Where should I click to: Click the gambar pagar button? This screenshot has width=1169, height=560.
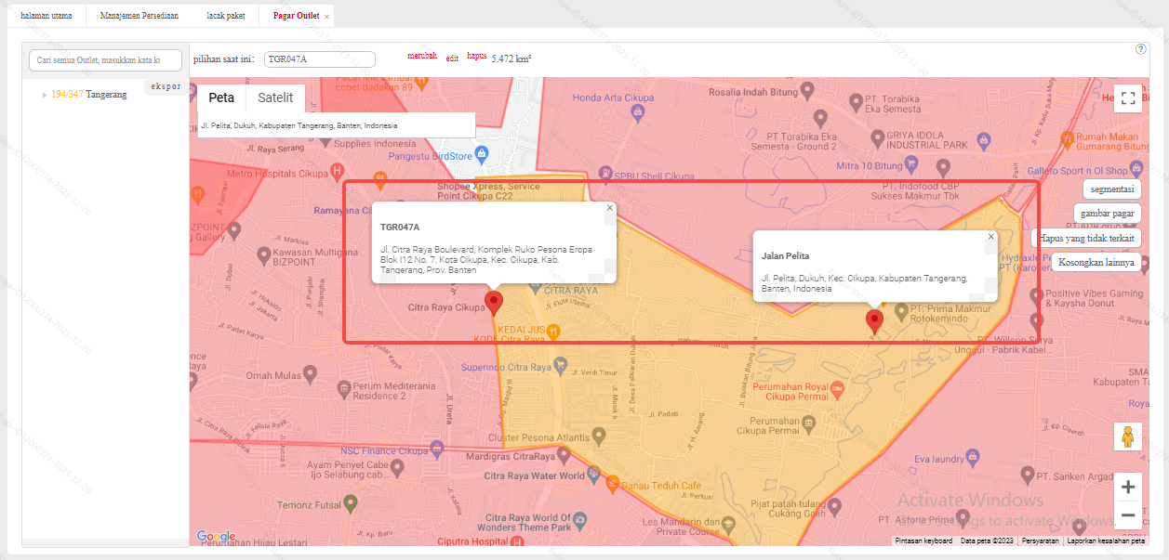pos(1107,214)
